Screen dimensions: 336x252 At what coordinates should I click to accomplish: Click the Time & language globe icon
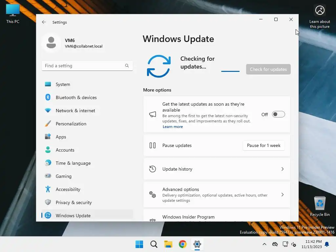coord(48,163)
